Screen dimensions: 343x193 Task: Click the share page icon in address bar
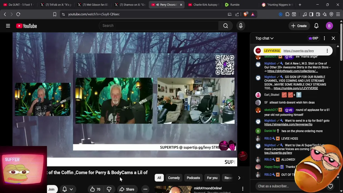click(237, 14)
